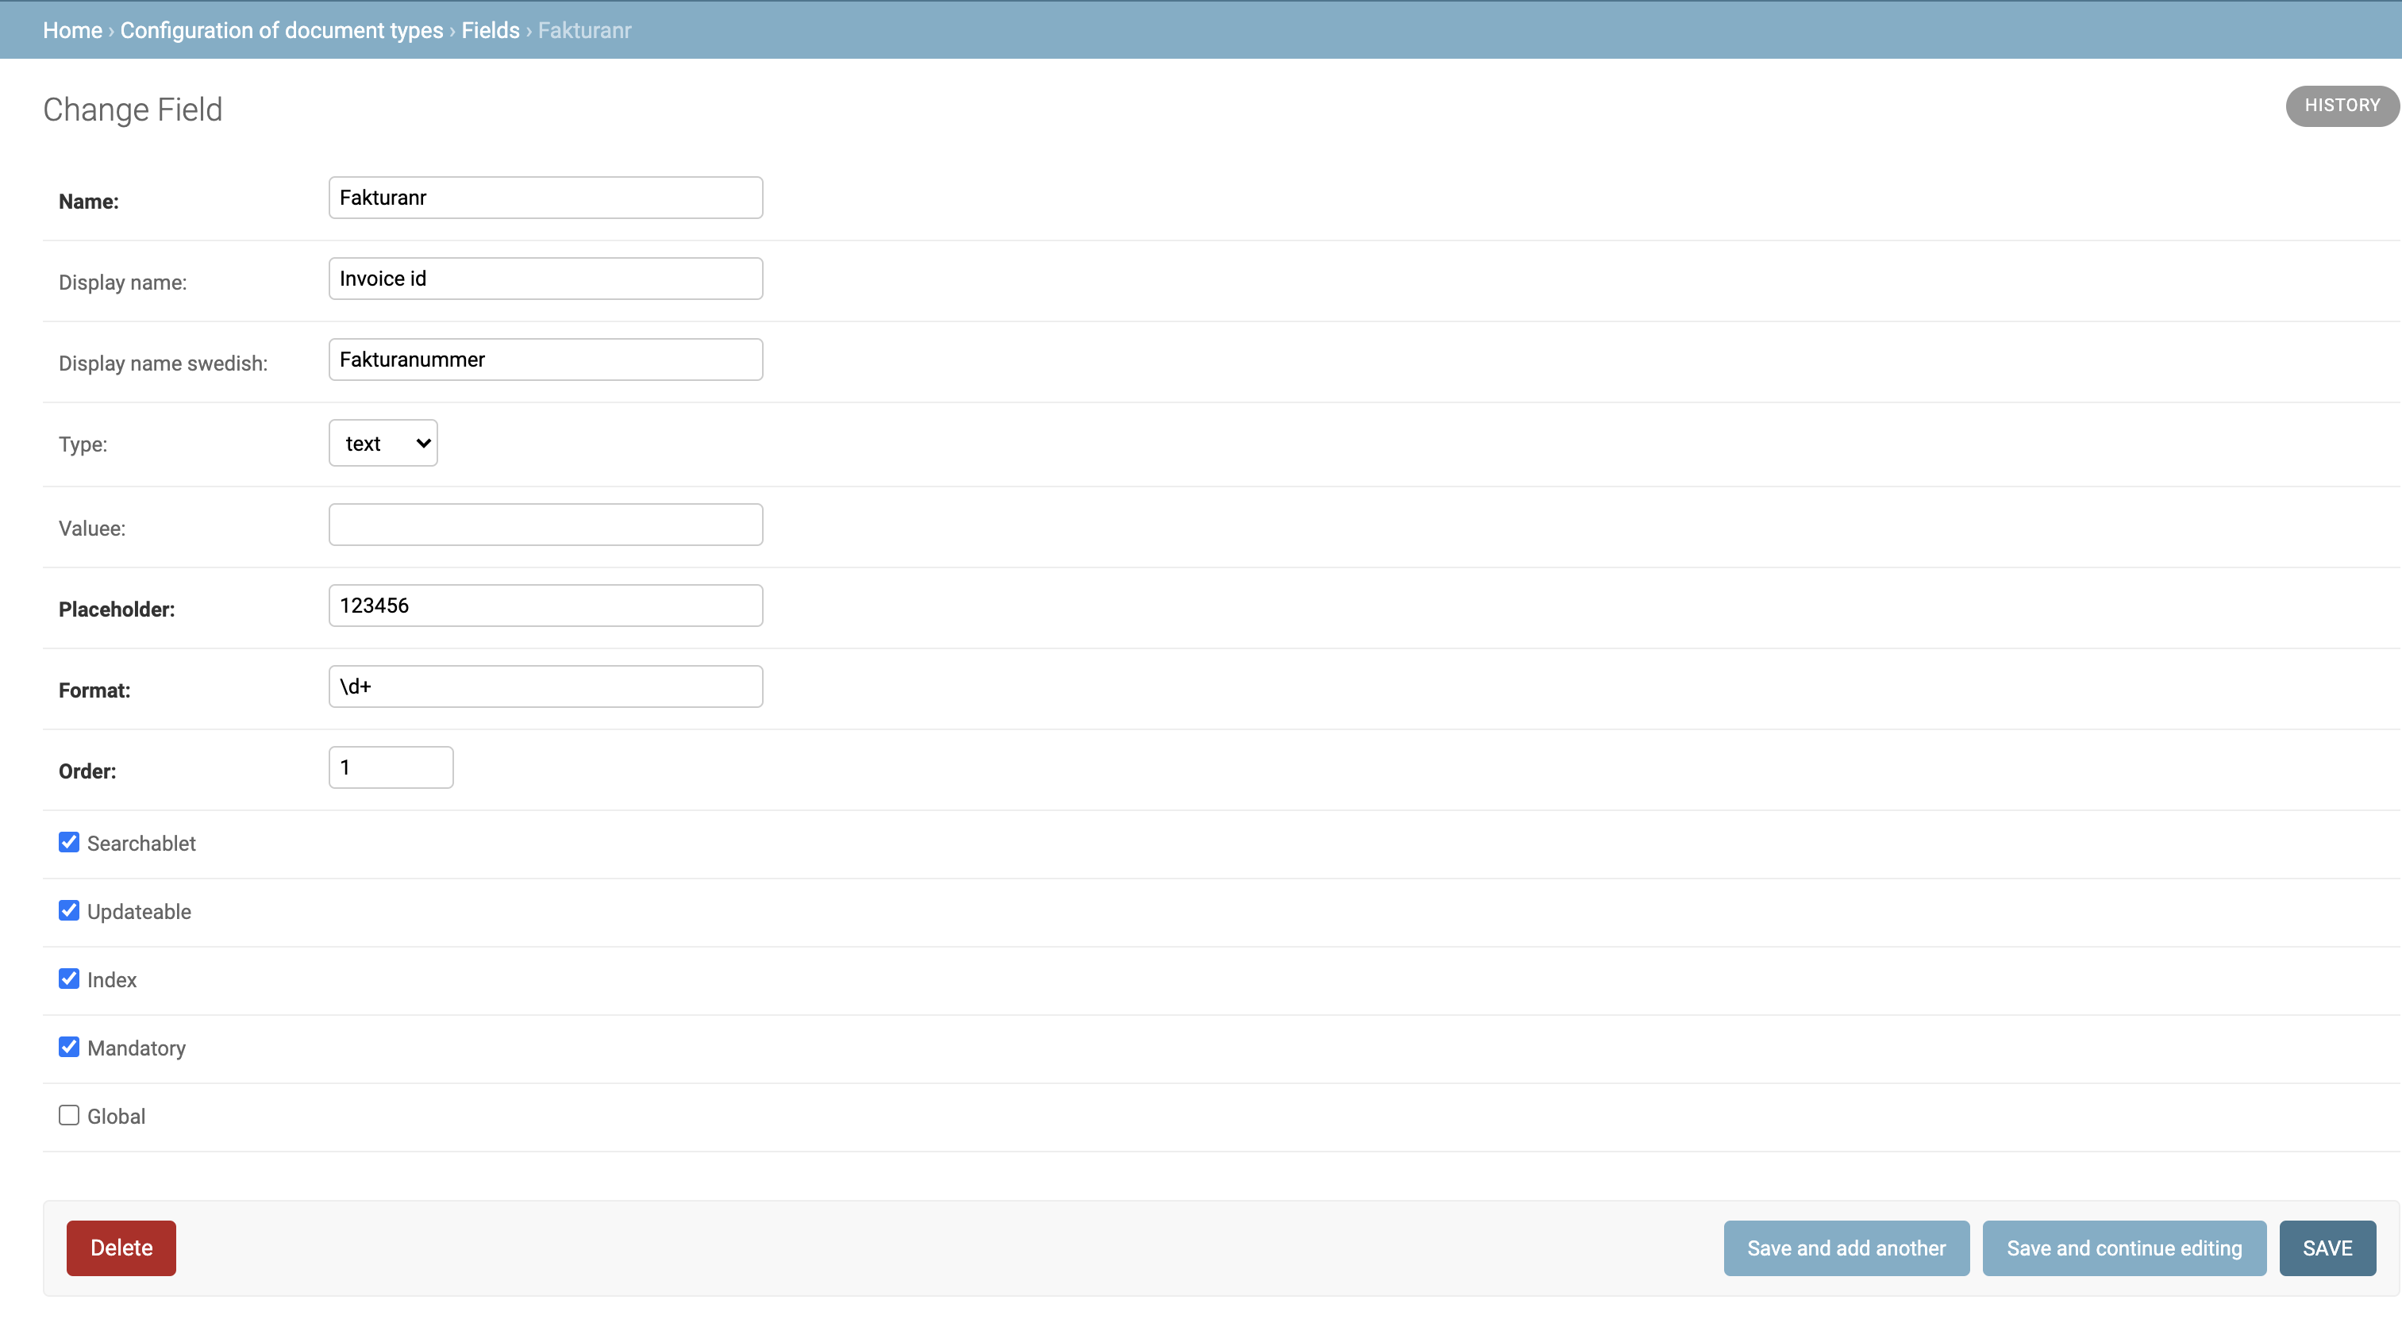
Task: Click Save and add another
Action: click(x=1846, y=1248)
